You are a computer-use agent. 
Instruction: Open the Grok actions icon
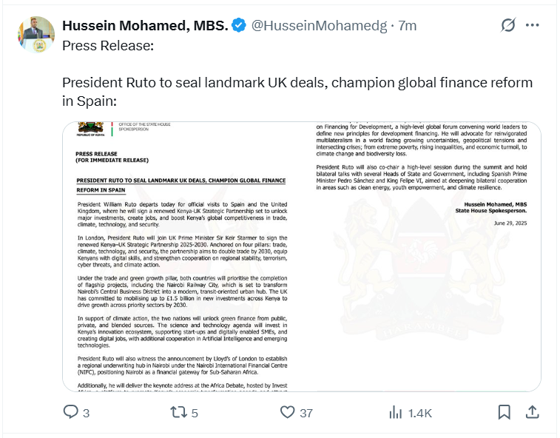[x=507, y=25]
